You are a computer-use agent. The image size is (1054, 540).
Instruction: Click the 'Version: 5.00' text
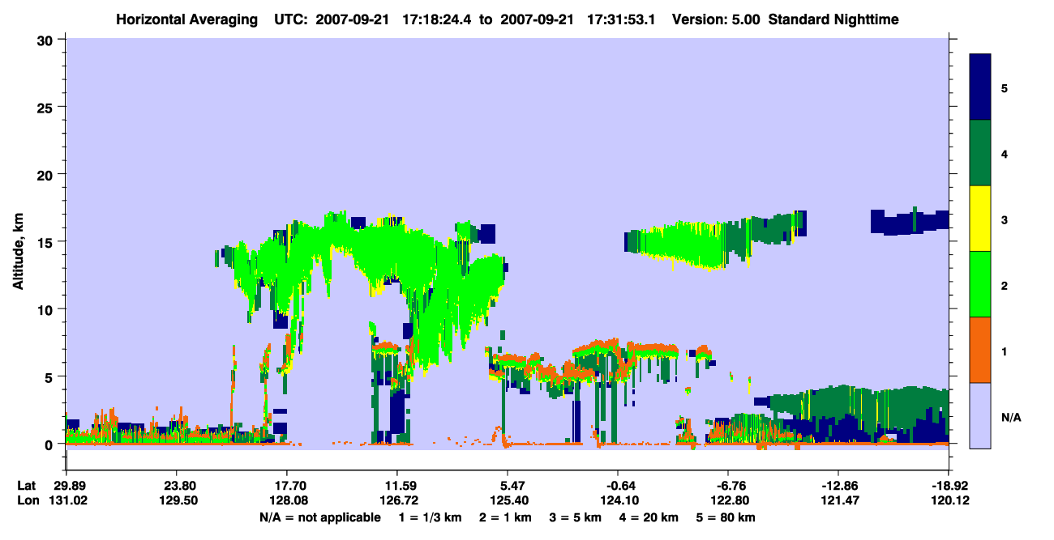point(715,19)
